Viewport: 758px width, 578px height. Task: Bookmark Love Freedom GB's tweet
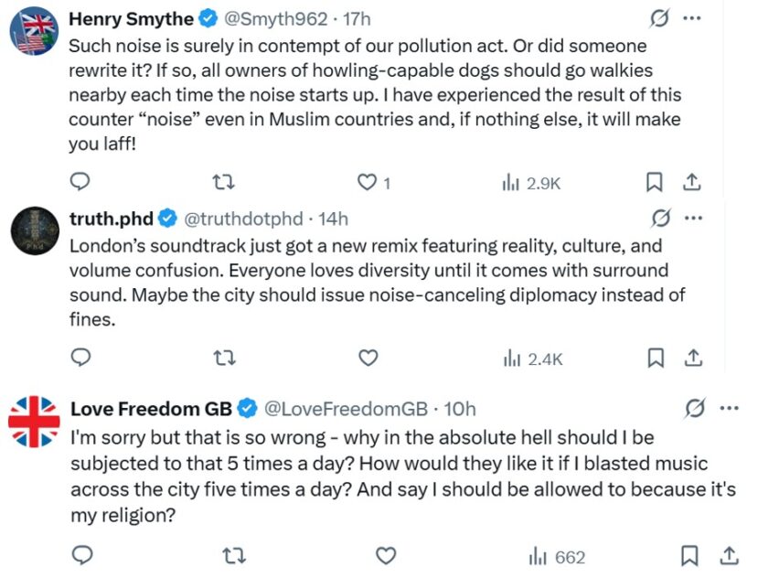(x=690, y=556)
